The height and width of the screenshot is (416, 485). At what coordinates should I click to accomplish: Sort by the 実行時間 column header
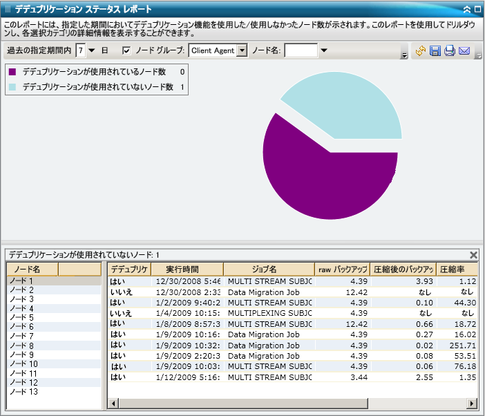(x=187, y=269)
